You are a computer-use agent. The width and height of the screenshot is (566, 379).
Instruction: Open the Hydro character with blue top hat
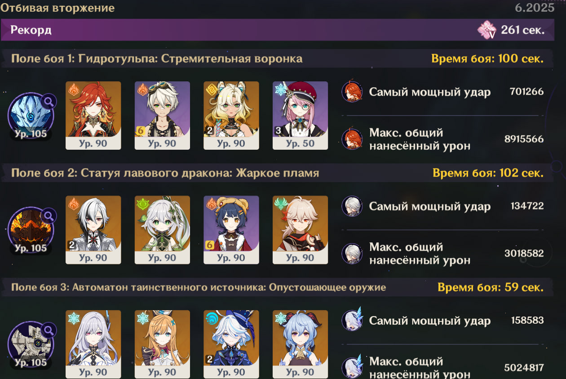click(231, 344)
